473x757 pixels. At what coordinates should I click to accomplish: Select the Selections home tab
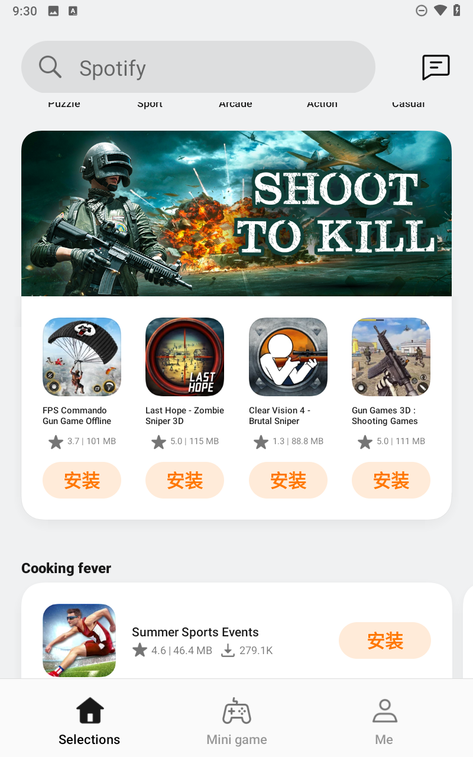(x=89, y=720)
